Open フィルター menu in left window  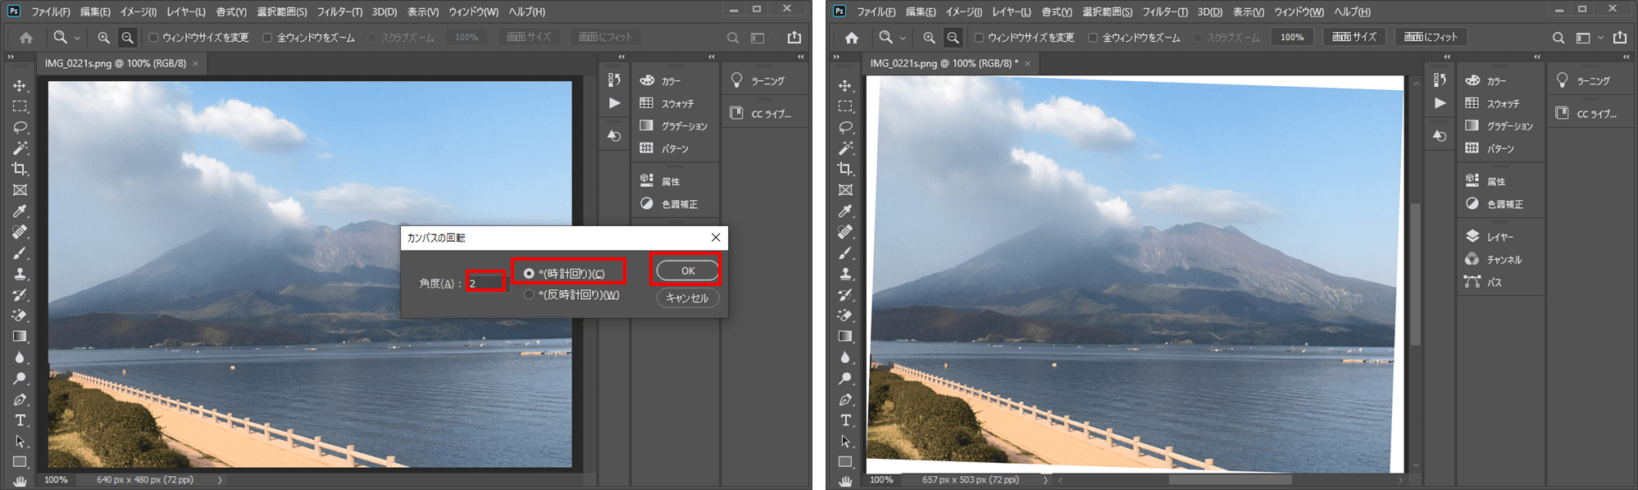point(339,12)
